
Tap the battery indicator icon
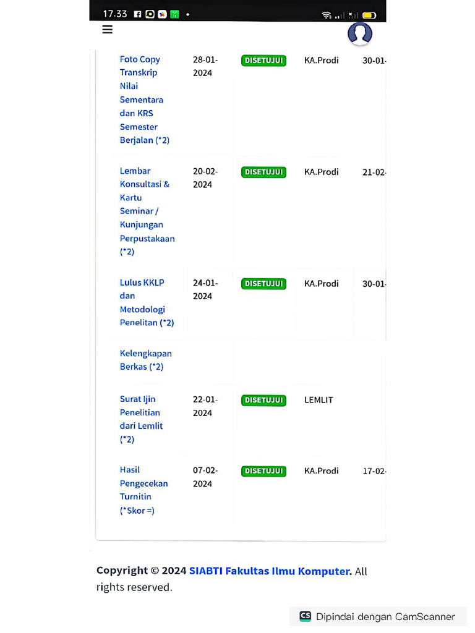coord(369,15)
